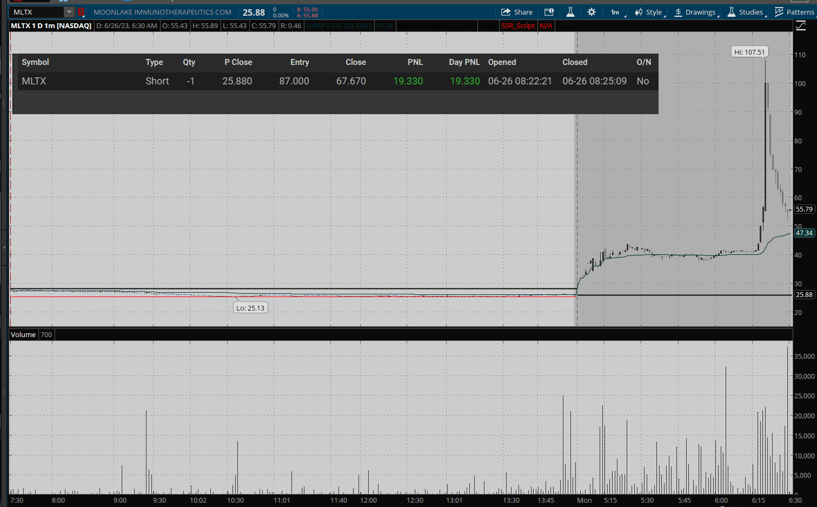
Task: Click the 25.88 previous close axis label
Action: coord(804,295)
